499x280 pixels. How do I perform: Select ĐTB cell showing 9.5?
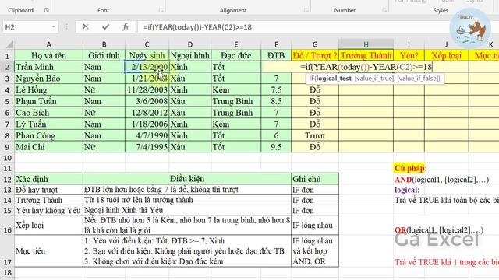(276, 147)
